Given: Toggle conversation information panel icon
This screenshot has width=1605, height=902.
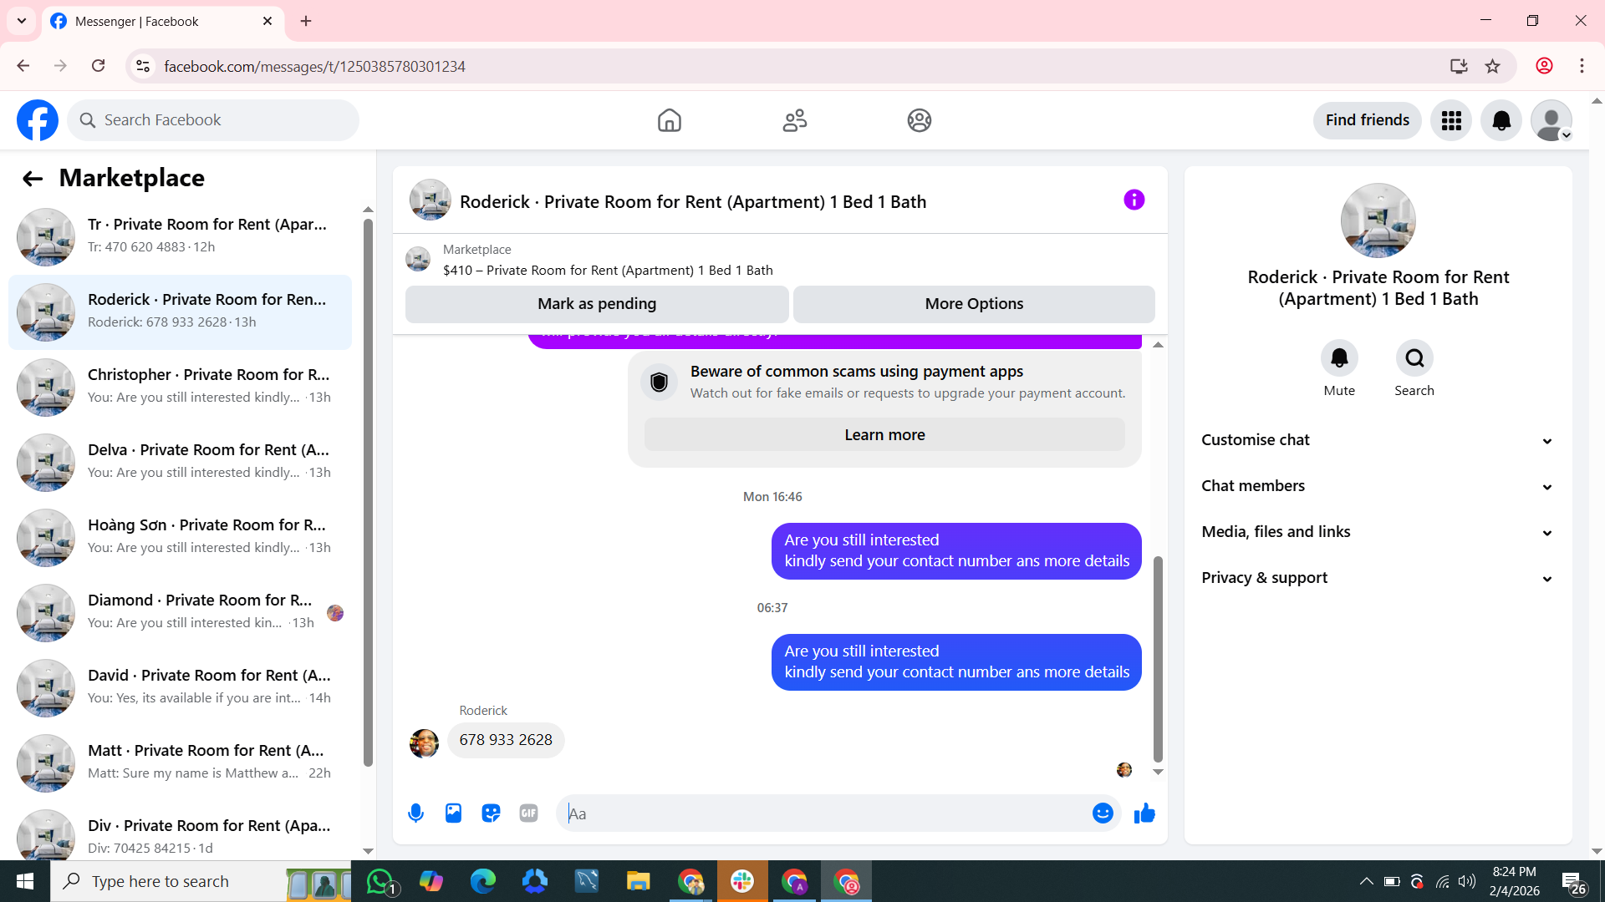Looking at the screenshot, I should (1134, 200).
